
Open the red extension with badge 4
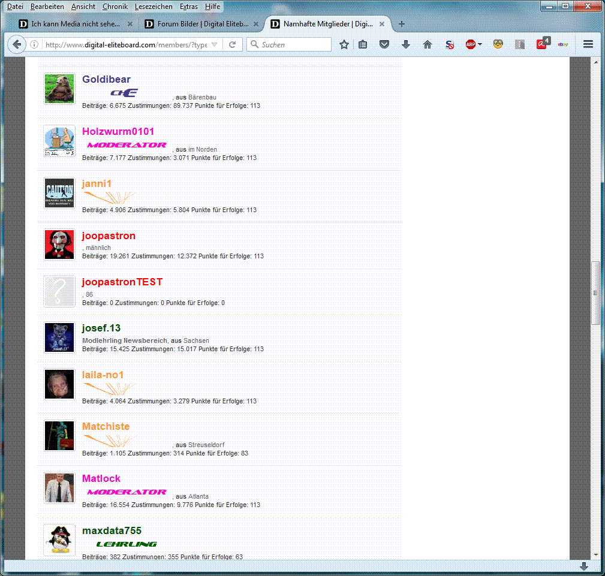pyautogui.click(x=542, y=44)
